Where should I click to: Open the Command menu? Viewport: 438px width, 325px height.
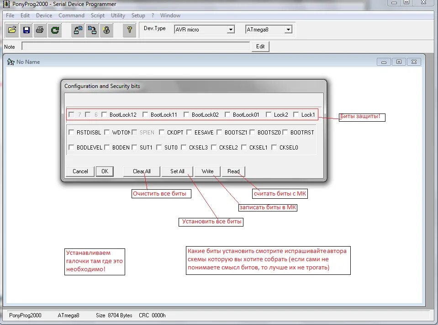tap(72, 15)
